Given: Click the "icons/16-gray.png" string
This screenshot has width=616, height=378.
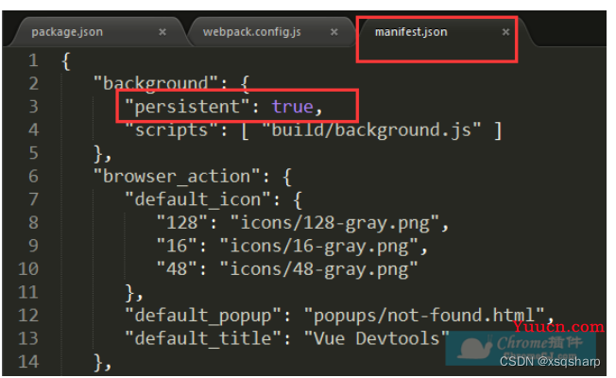Looking at the screenshot, I should pyautogui.click(x=318, y=246).
